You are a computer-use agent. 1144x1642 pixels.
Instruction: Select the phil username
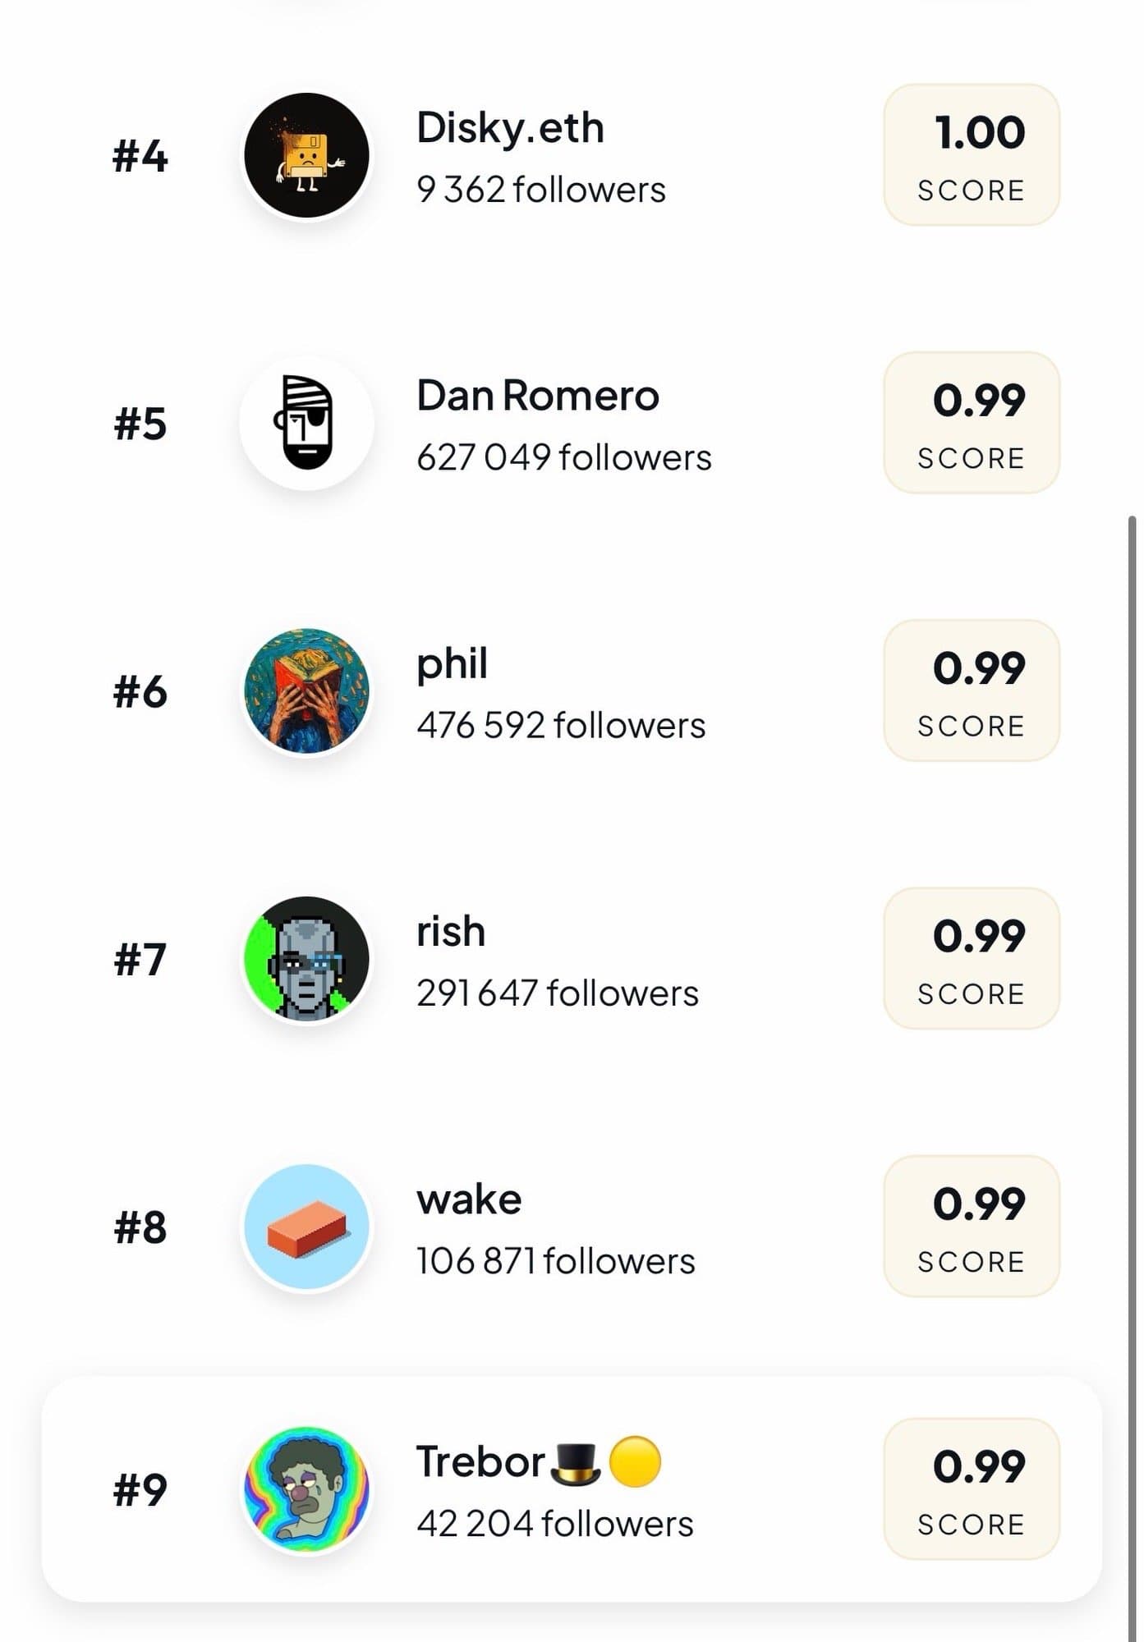[452, 663]
